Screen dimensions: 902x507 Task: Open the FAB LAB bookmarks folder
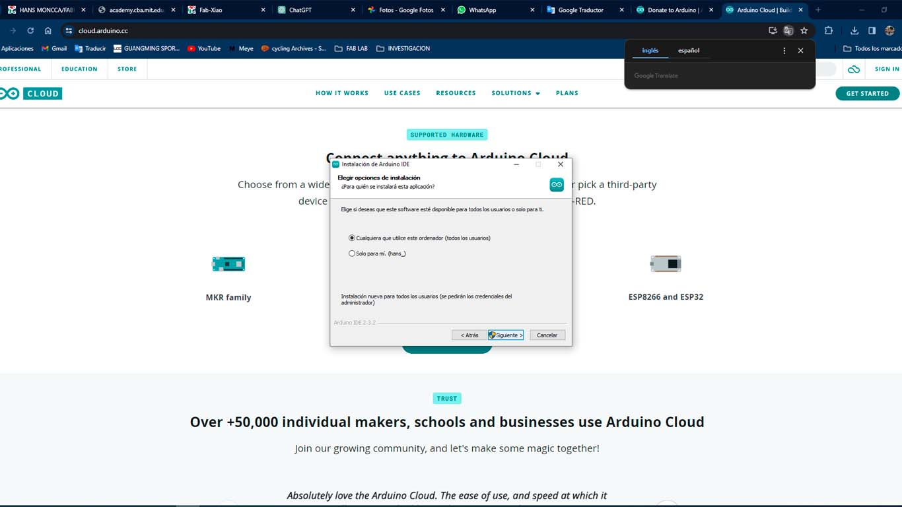click(351, 48)
